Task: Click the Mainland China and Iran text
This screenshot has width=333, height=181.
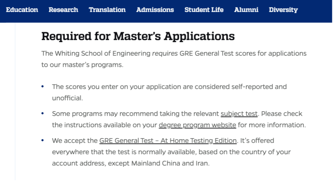Action: point(170,163)
